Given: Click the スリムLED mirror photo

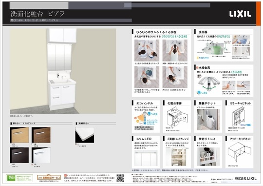Looking at the screenshot, I should click(146, 159).
